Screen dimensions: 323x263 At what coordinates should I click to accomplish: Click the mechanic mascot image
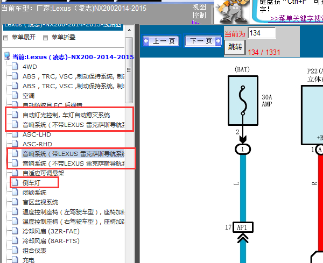(x=232, y=11)
